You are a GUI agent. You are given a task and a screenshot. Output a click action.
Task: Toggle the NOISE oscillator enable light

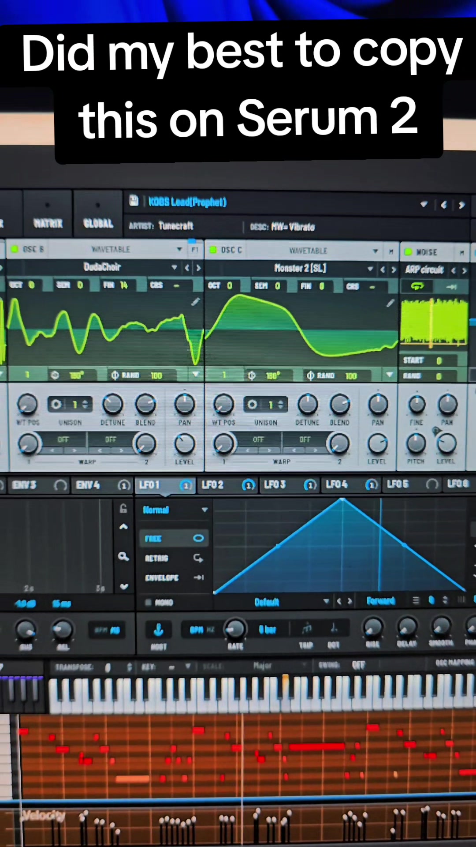[408, 252]
